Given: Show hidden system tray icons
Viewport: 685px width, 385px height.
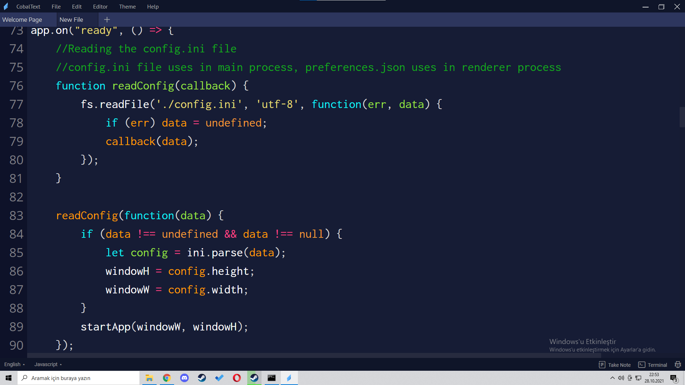Looking at the screenshot, I should pyautogui.click(x=612, y=378).
